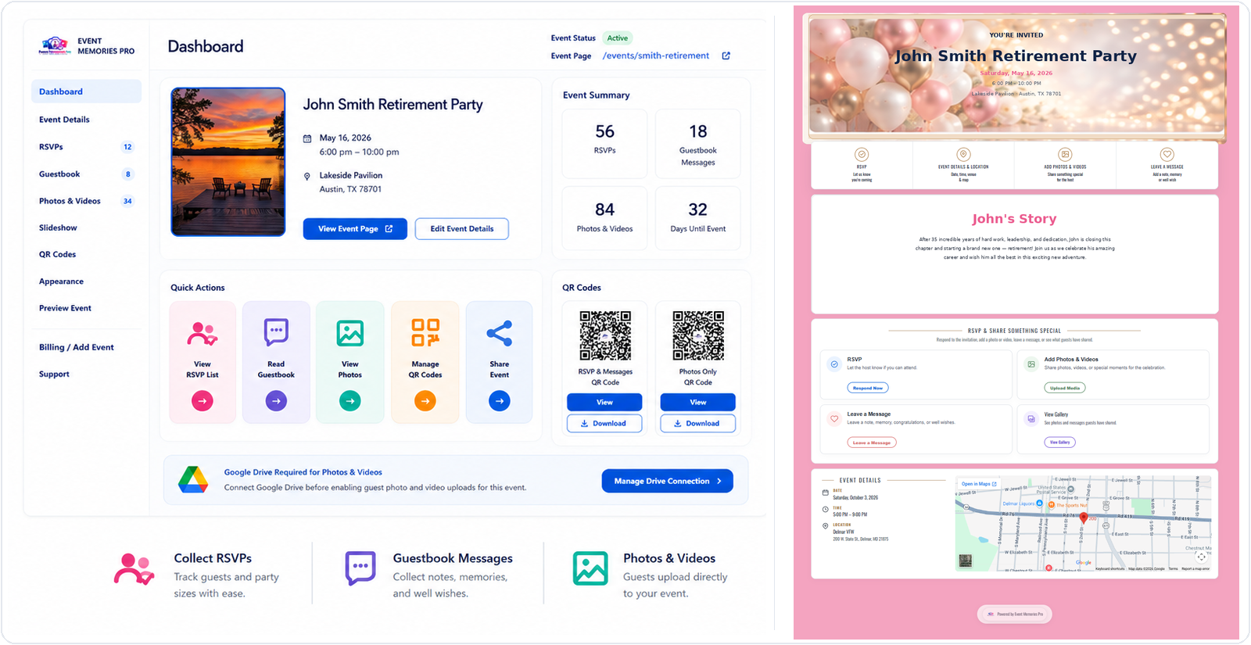Click the View RSVP List people icon
Screen dimensions: 1251x645
pyautogui.click(x=203, y=334)
